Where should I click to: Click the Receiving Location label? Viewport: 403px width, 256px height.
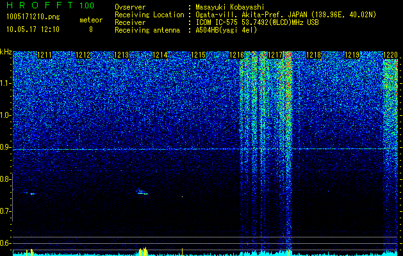point(149,15)
